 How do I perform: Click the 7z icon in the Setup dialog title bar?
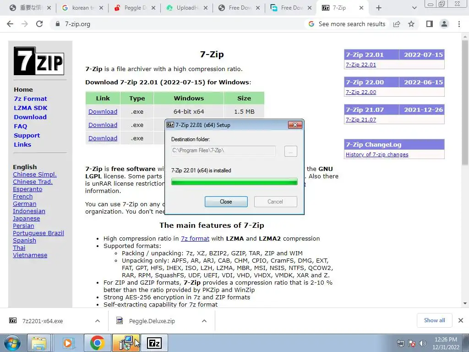click(x=170, y=125)
